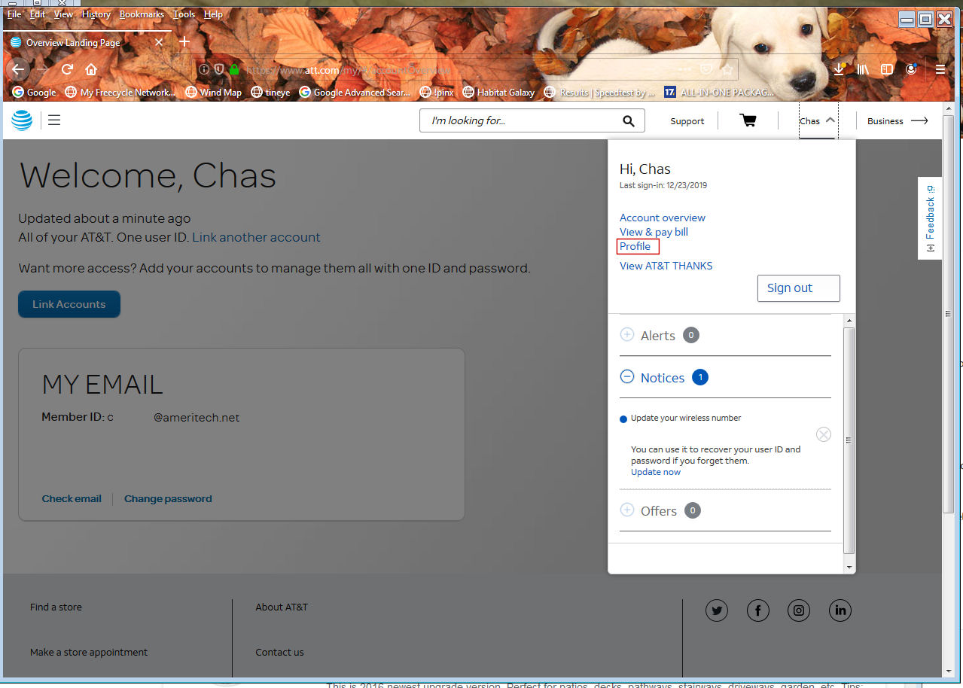Open a new browser tab

pyautogui.click(x=184, y=41)
